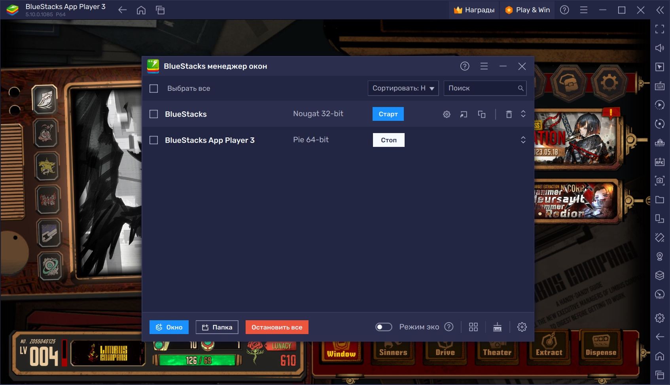The width and height of the screenshot is (670, 385).
Task: Open recent apps in the sidebar
Action: 660,374
